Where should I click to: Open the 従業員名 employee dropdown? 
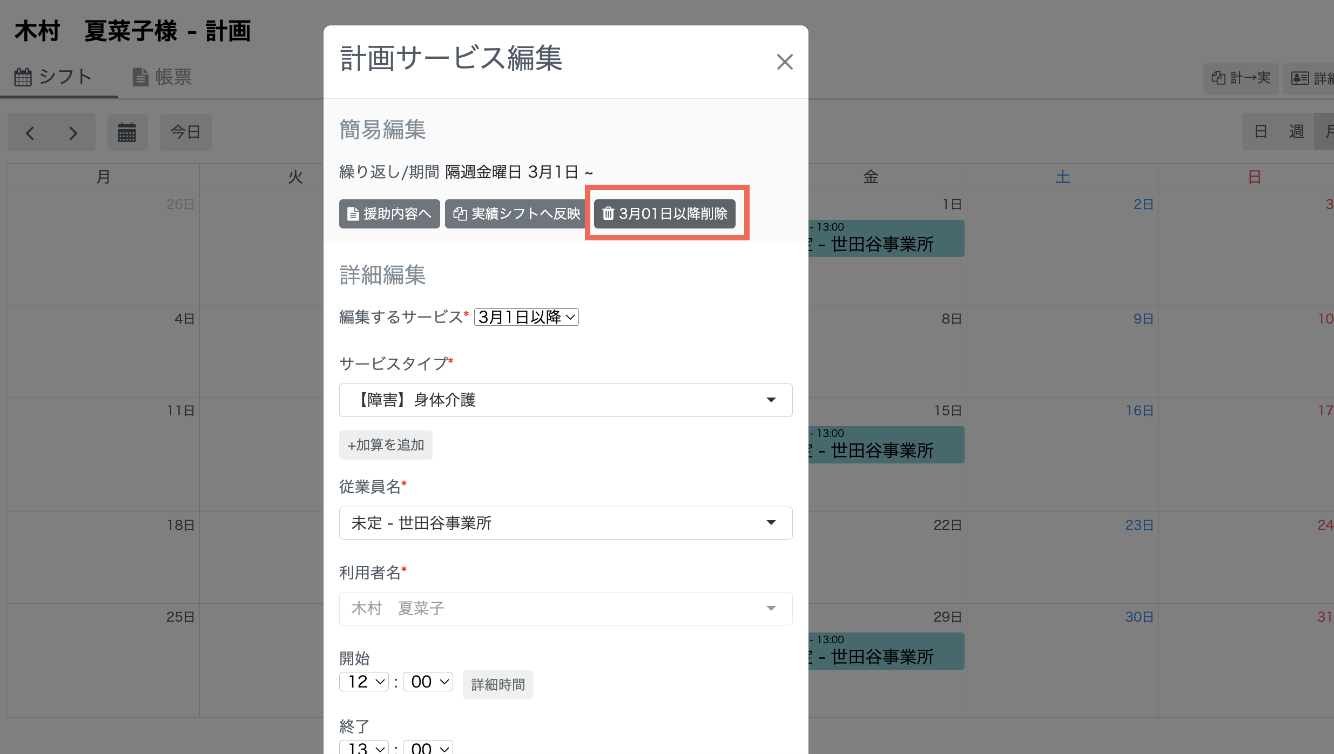[565, 522]
